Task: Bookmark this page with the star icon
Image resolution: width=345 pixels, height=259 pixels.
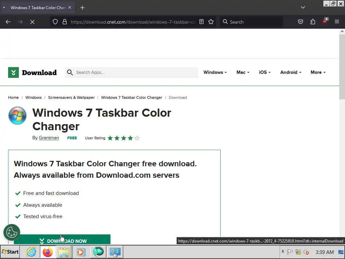Action: click(211, 22)
